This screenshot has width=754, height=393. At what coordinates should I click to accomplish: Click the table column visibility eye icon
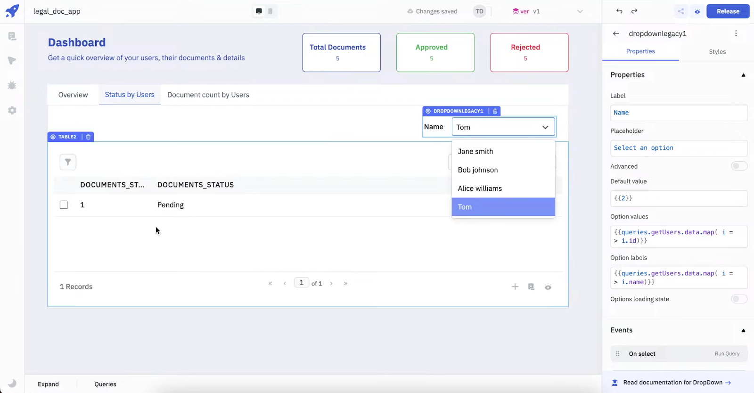(548, 287)
